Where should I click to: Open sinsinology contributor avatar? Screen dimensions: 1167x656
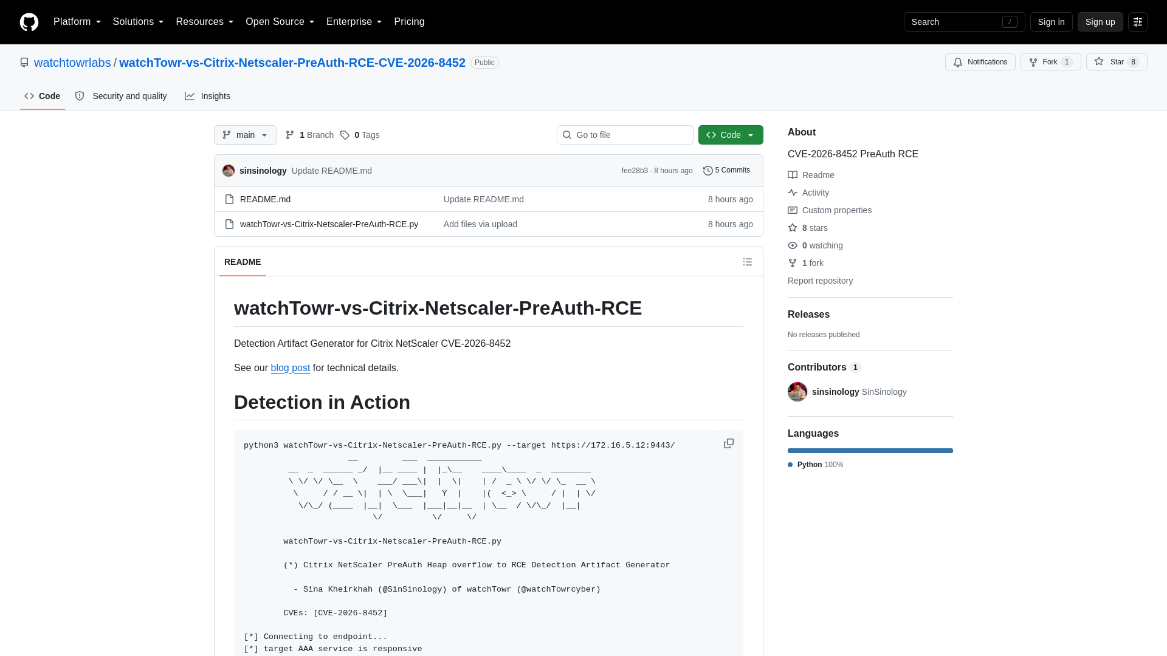pyautogui.click(x=797, y=392)
